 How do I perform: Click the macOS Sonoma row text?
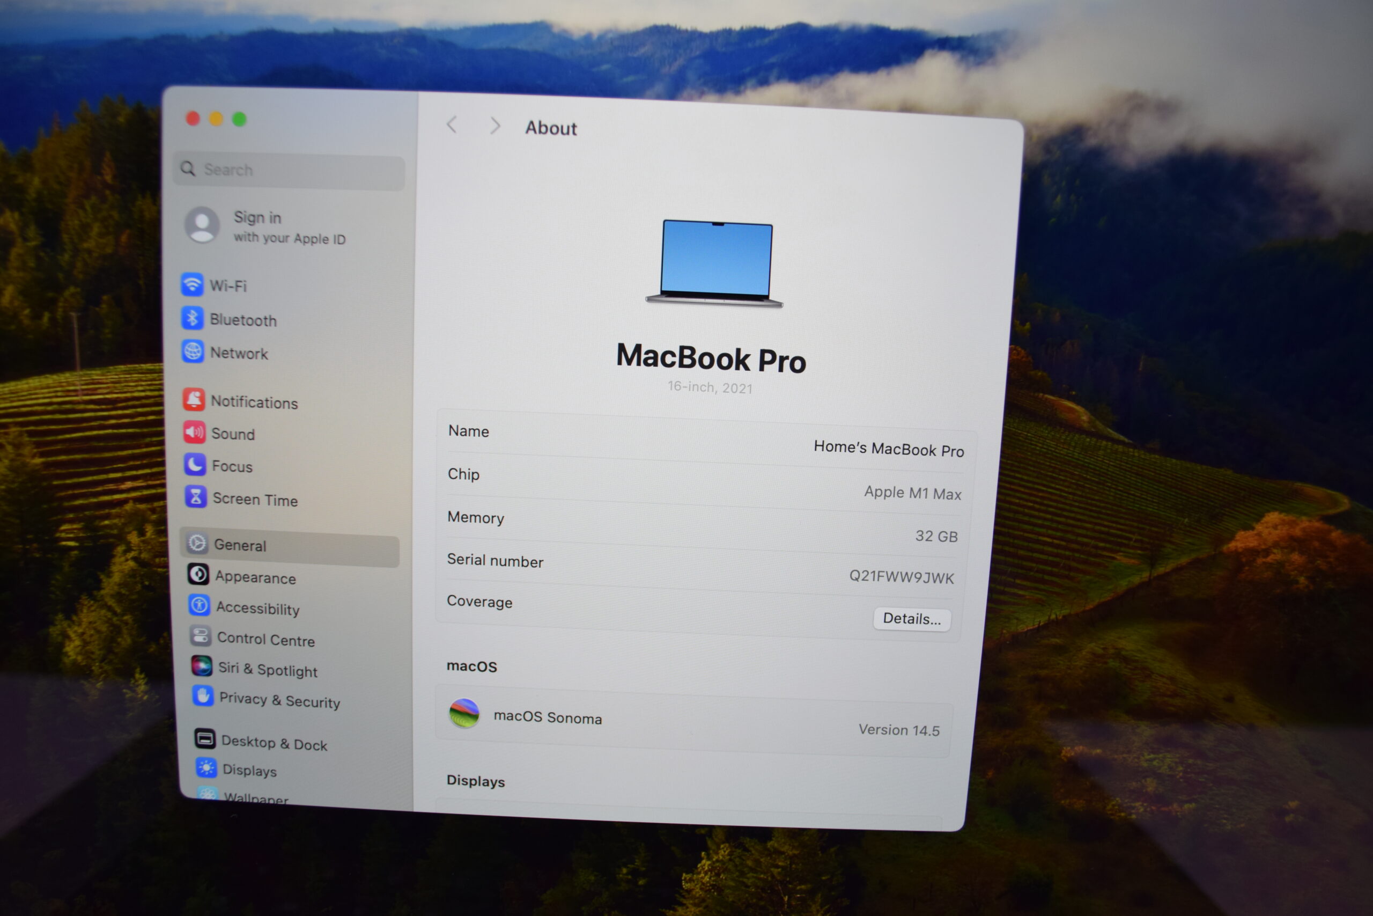click(548, 717)
